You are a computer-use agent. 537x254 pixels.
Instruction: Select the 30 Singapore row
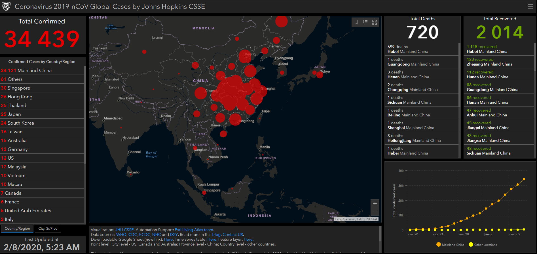coord(42,88)
